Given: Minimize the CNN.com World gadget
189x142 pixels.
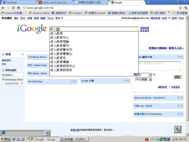Looking at the screenshot, I should (x=181, y=106).
